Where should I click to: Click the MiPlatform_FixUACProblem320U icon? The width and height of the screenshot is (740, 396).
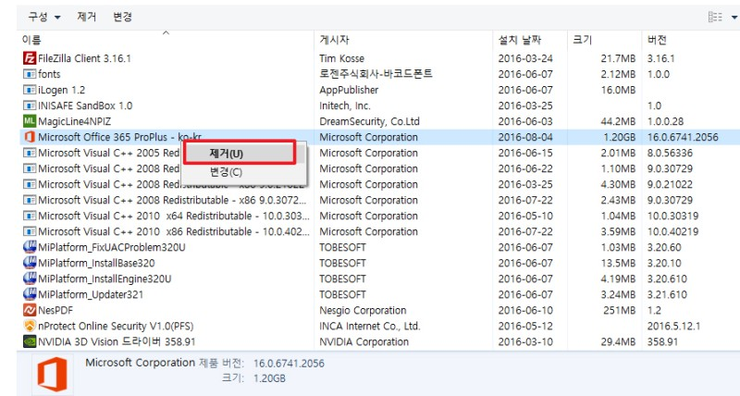(x=30, y=247)
